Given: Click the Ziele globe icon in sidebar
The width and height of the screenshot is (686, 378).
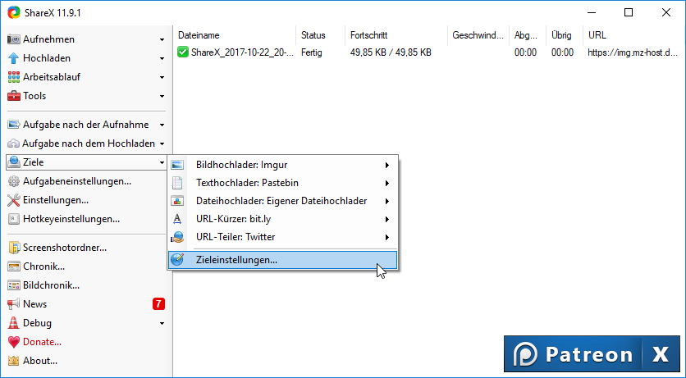Looking at the screenshot, I should tap(14, 162).
